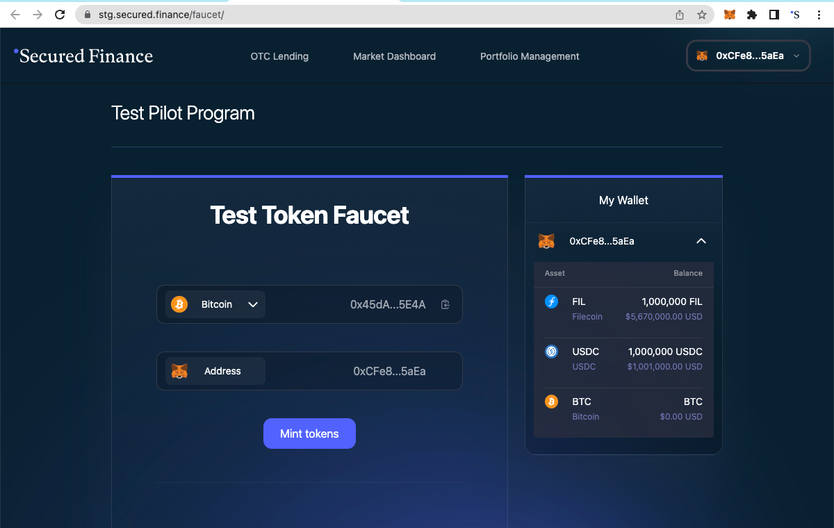Click the padlock site info icon
This screenshot has height=528, width=834.
tap(87, 15)
